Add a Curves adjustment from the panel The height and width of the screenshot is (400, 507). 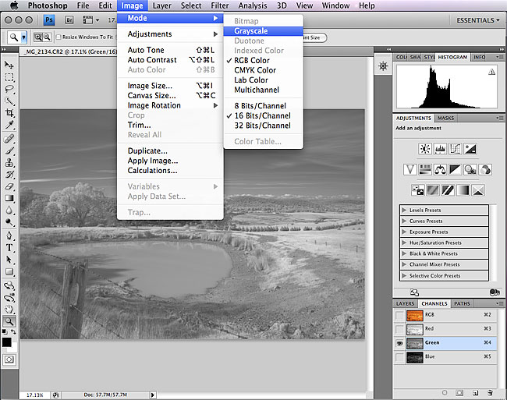point(457,149)
